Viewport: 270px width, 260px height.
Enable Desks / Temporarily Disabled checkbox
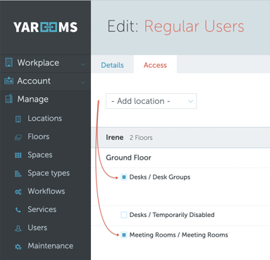(124, 215)
